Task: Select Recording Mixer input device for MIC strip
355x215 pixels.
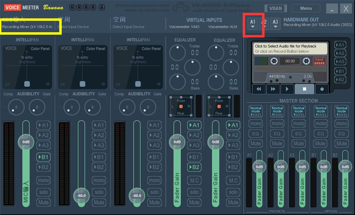Action: [27, 27]
